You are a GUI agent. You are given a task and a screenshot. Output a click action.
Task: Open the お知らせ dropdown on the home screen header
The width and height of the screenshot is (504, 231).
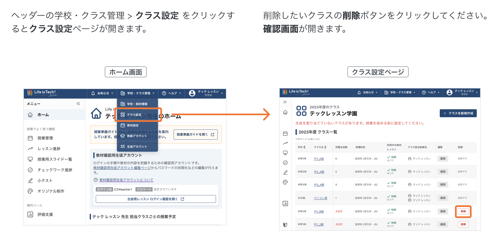point(102,93)
